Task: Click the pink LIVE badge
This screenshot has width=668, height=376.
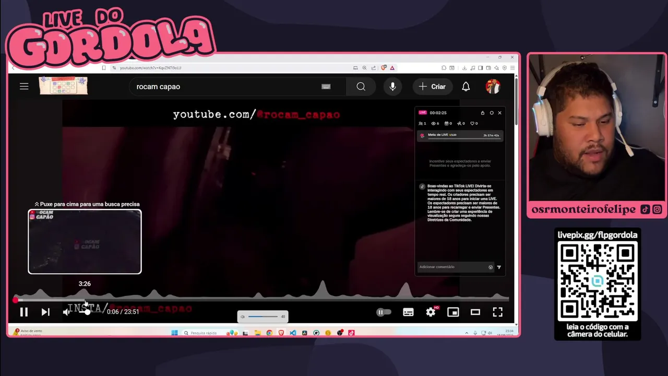Action: (x=423, y=113)
